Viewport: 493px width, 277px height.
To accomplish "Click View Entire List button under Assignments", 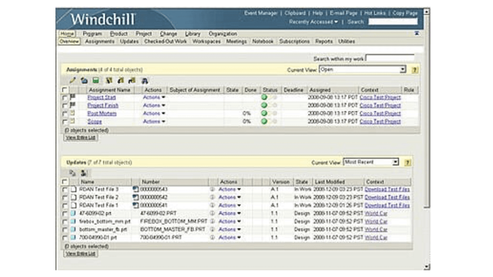I will coord(80,138).
